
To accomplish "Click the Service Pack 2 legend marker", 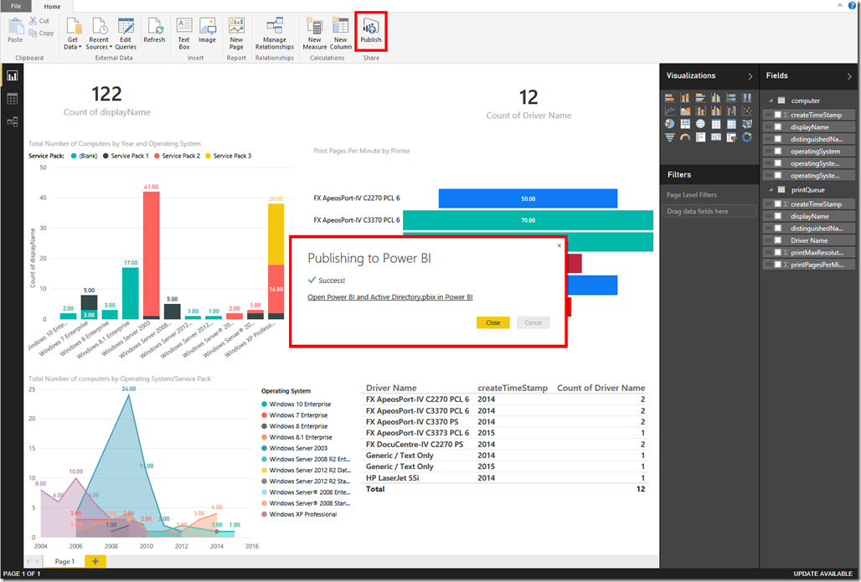I will pyautogui.click(x=157, y=156).
